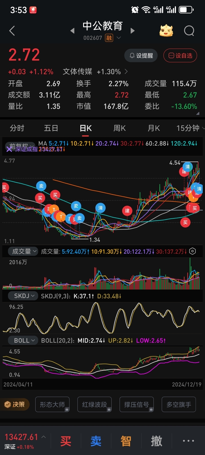
Task: Open volume indicator settings hexagon icon
Action: (x=192, y=251)
